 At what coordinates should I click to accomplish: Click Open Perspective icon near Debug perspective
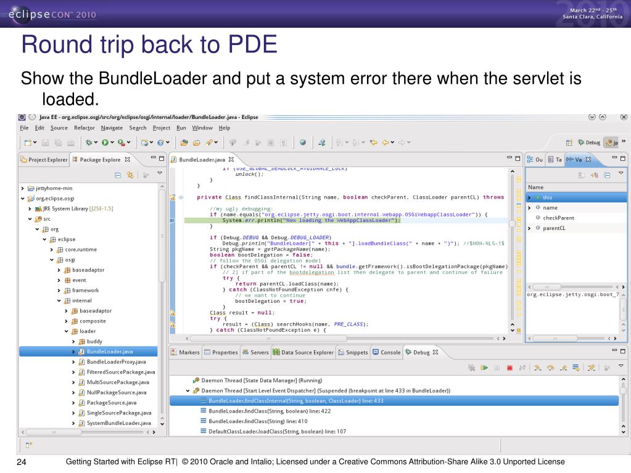[569, 142]
